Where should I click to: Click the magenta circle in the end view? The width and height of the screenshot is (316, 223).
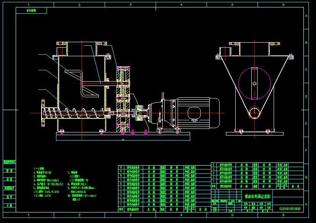[x=254, y=83]
